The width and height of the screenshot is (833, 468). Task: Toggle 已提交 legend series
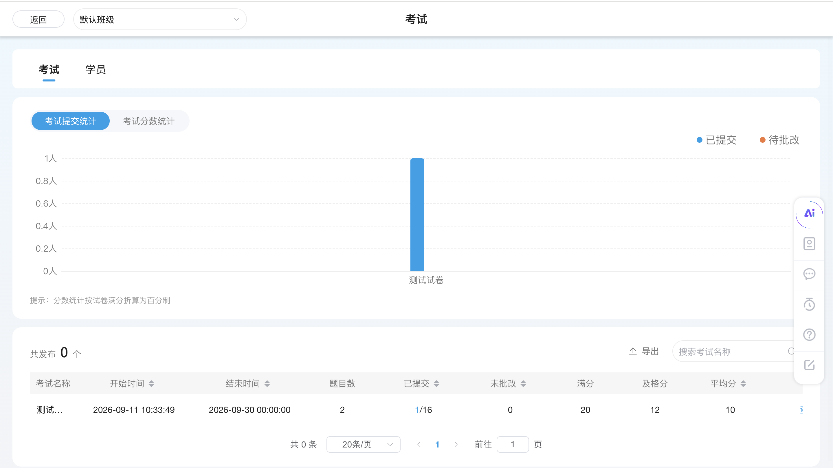[717, 140]
